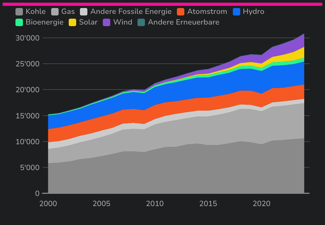Toggle the 'Andere Erneuerbare' legend label
Image resolution: width=325 pixels, height=225 pixels.
point(183,22)
